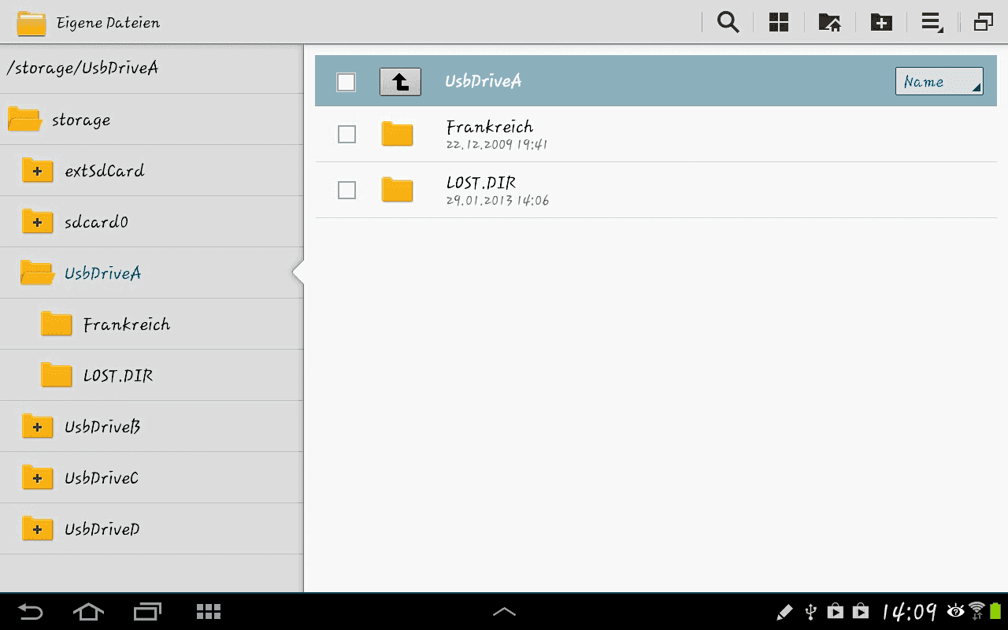This screenshot has width=1008, height=630.
Task: Open the Frankreich folder icon in file list
Action: tap(397, 134)
